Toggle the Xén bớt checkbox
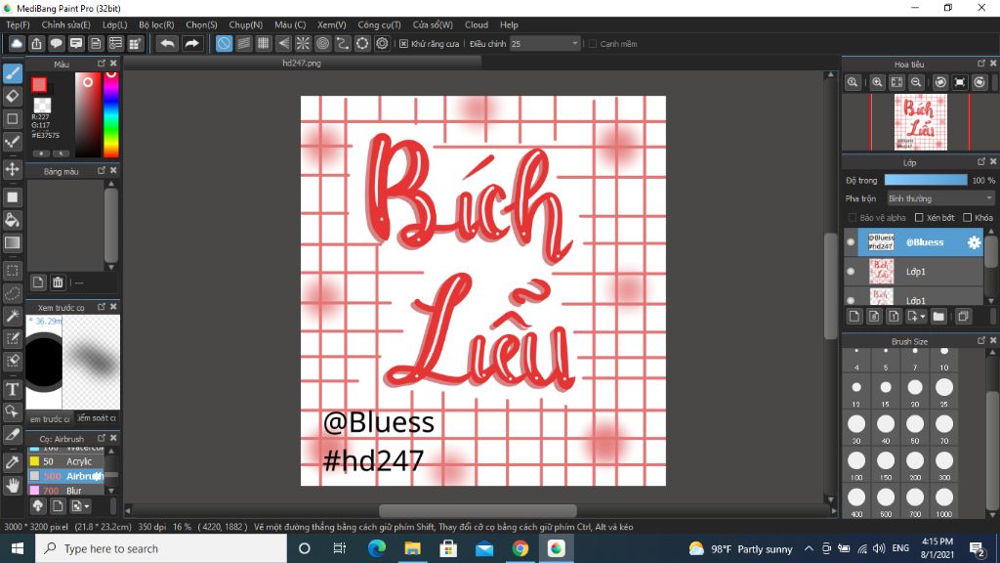 (x=919, y=218)
